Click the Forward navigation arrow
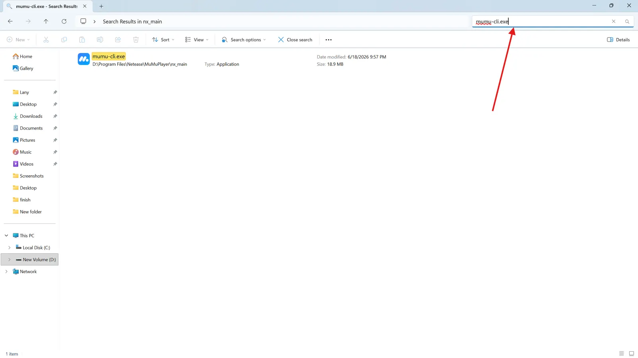 pos(28,22)
